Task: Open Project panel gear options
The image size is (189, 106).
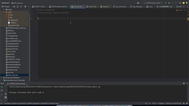Action: point(25,6)
